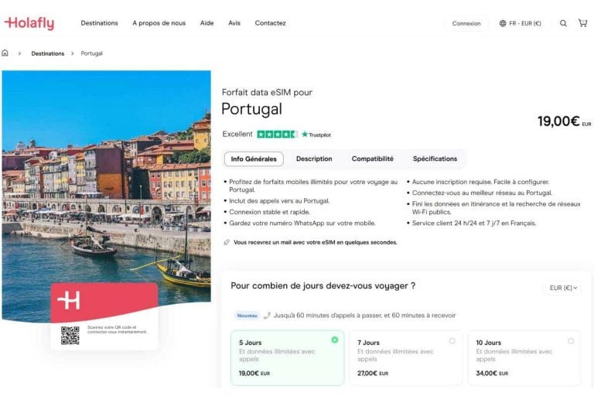The height and width of the screenshot is (396, 594).
Task: Click the Nouveau badge
Action: pyautogui.click(x=247, y=316)
